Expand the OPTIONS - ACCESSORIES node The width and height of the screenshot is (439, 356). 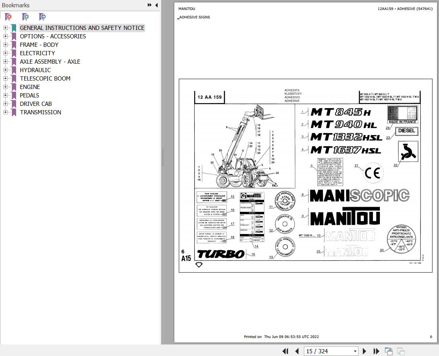5,36
